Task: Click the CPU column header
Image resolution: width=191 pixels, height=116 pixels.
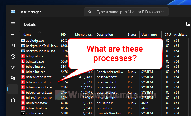Action: [167, 35]
